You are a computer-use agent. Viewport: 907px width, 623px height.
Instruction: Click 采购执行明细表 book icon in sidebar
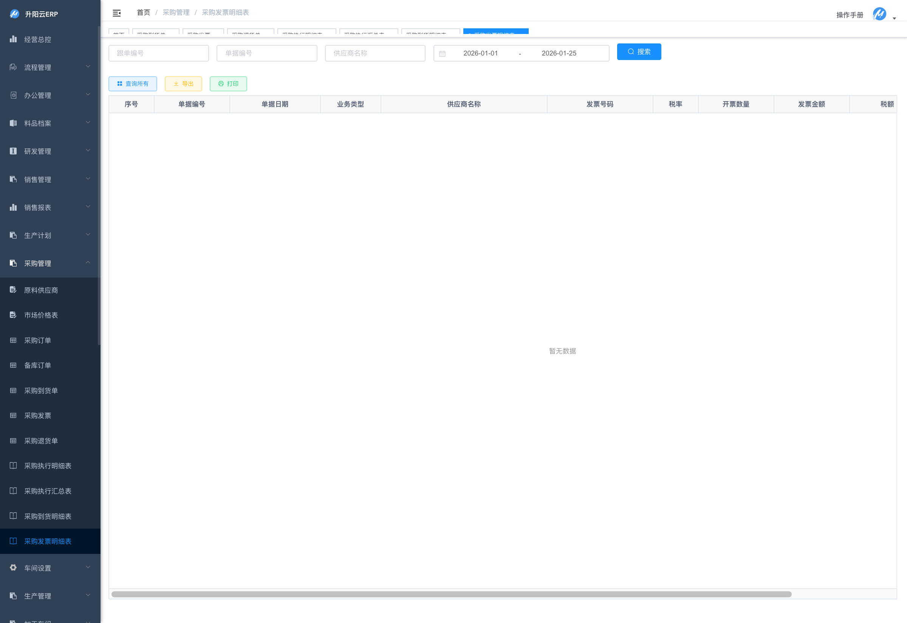(x=13, y=466)
